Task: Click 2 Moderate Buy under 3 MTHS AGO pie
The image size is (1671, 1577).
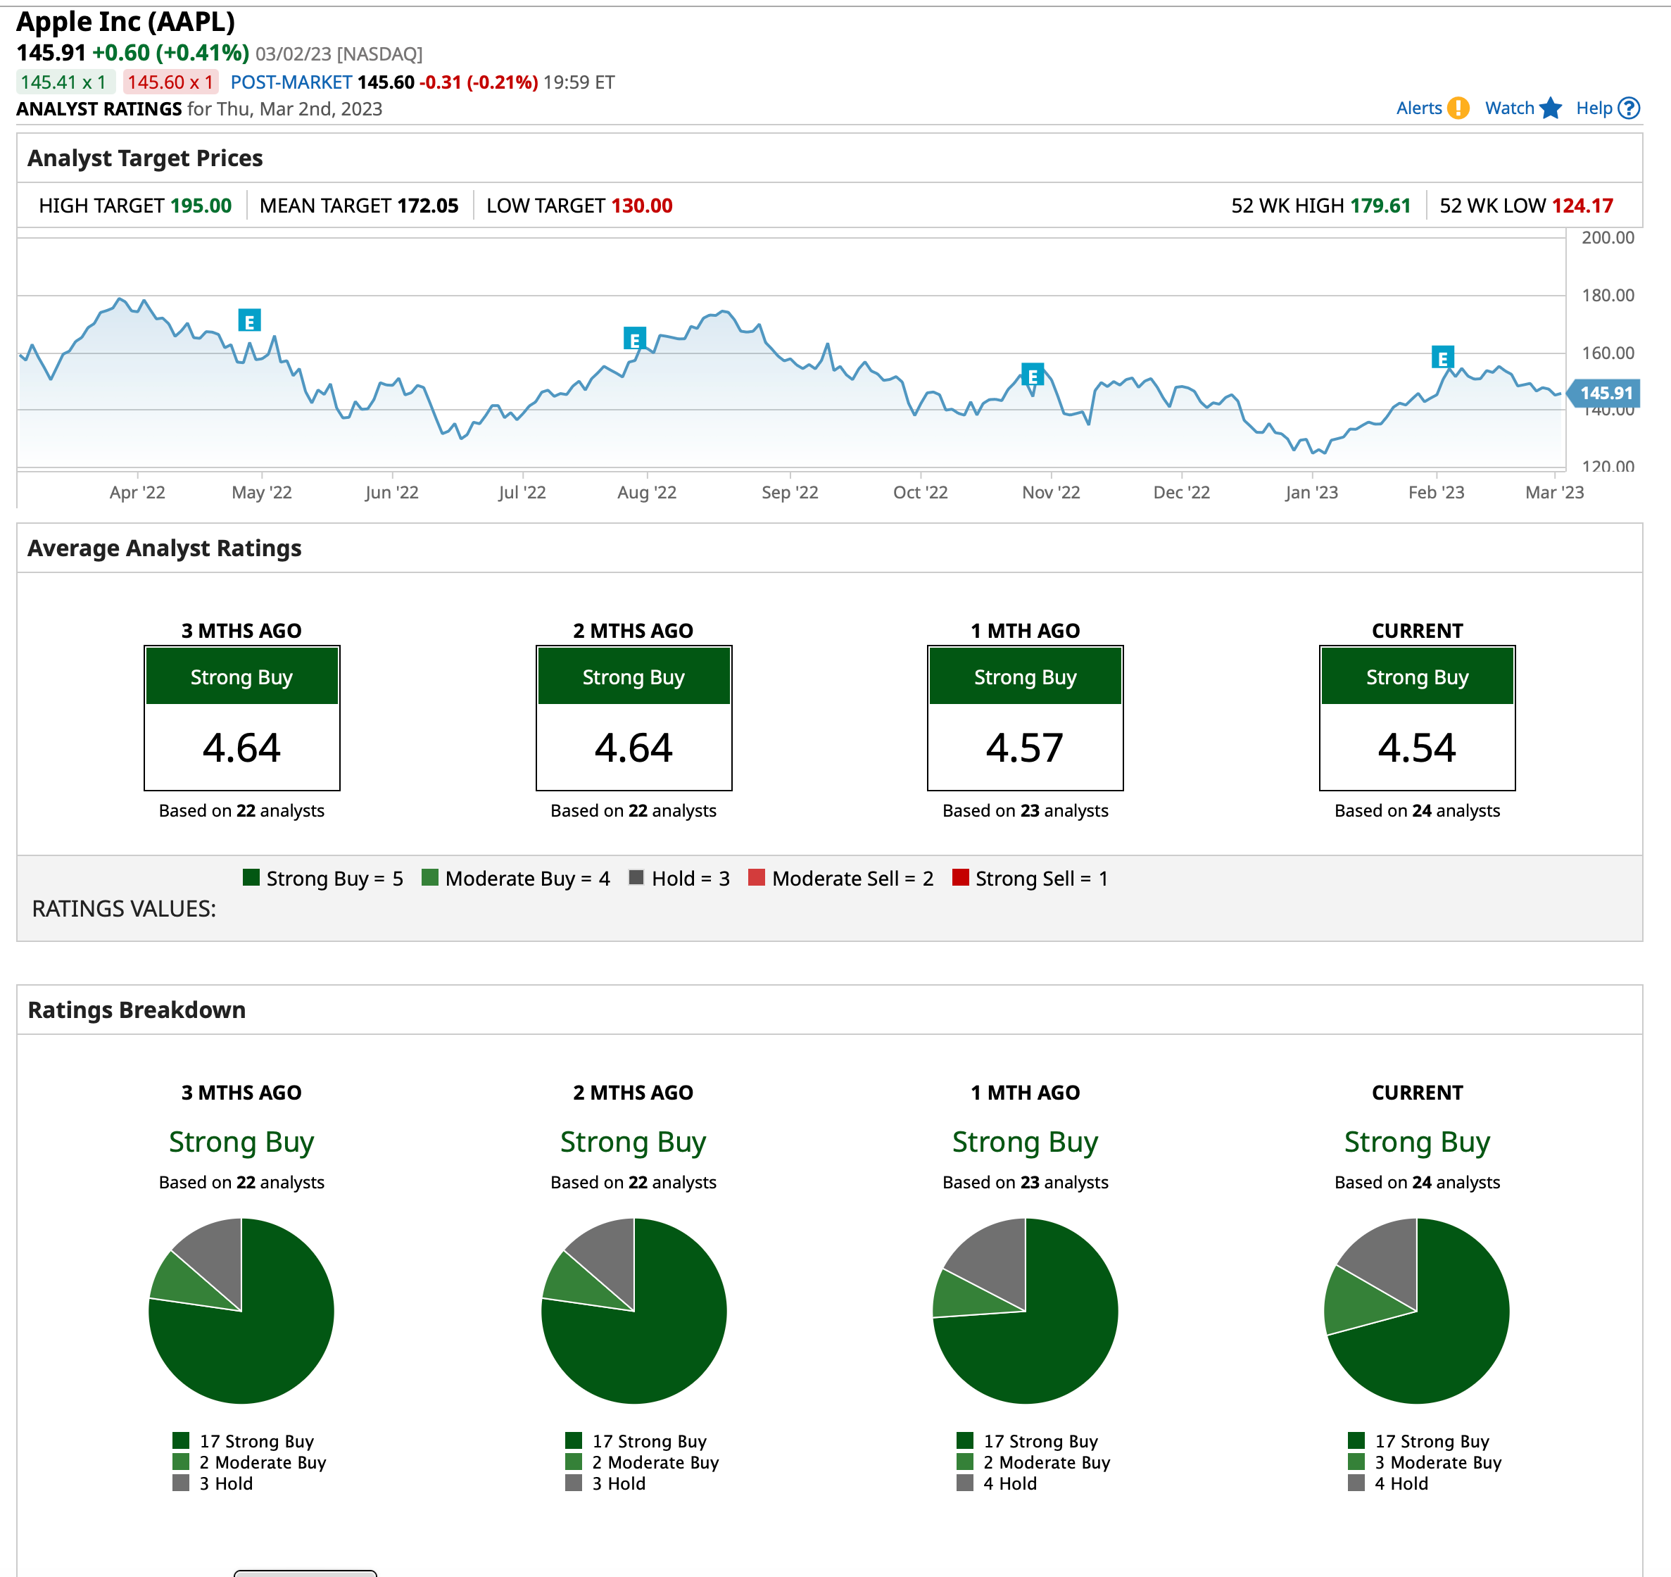Action: (250, 1462)
